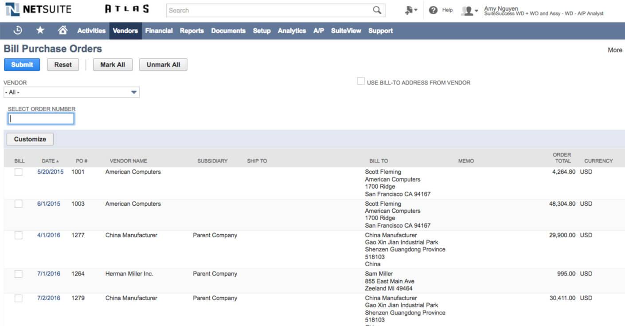Open the SuiteView menu
This screenshot has width=625, height=326.
346,31
